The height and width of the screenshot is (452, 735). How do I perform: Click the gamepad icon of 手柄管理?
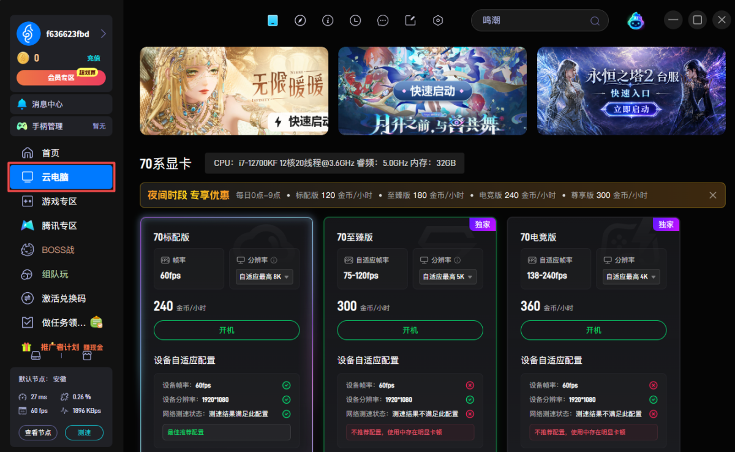(x=22, y=126)
